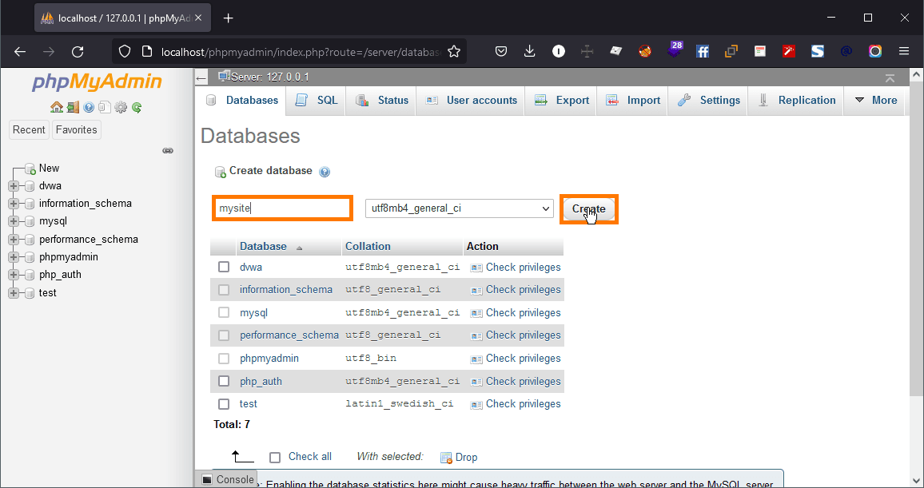924x488 pixels.
Task: Open the Firefox hamburger menu
Action: [x=904, y=51]
